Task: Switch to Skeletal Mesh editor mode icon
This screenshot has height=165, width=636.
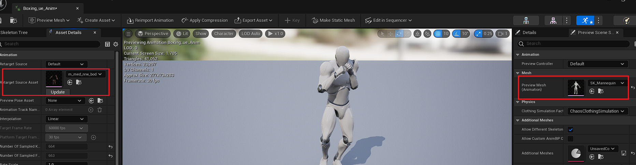Action: click(553, 20)
